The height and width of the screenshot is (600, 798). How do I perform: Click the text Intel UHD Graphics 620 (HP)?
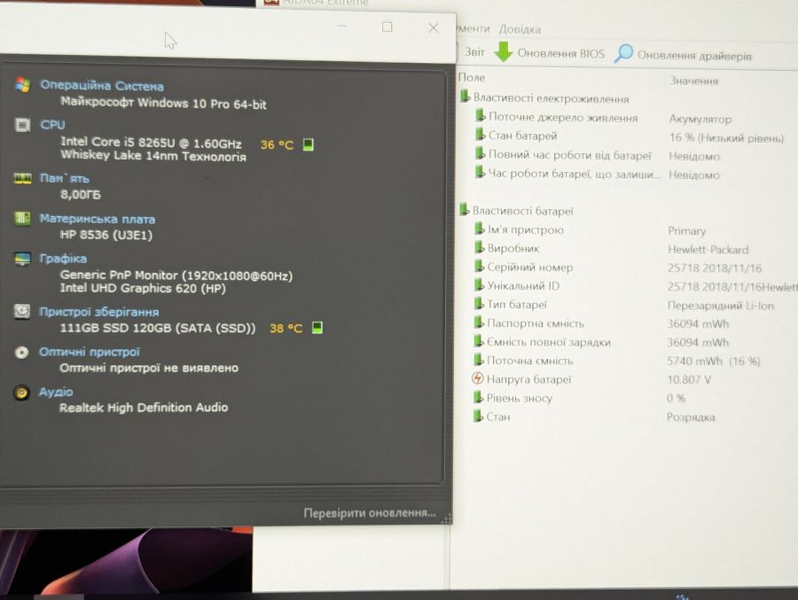click(x=143, y=288)
